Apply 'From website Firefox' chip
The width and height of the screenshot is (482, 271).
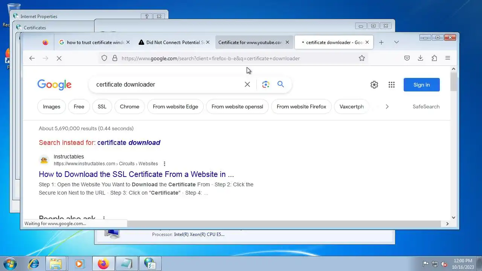301,107
